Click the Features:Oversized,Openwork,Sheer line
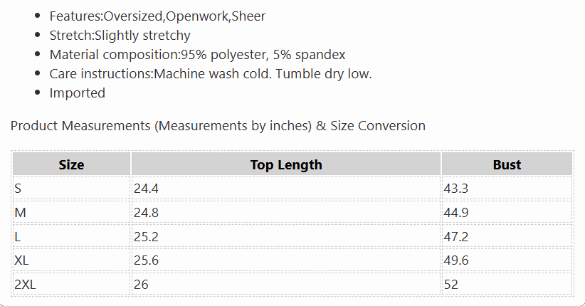The height and width of the screenshot is (306, 585). pyautogui.click(x=157, y=16)
